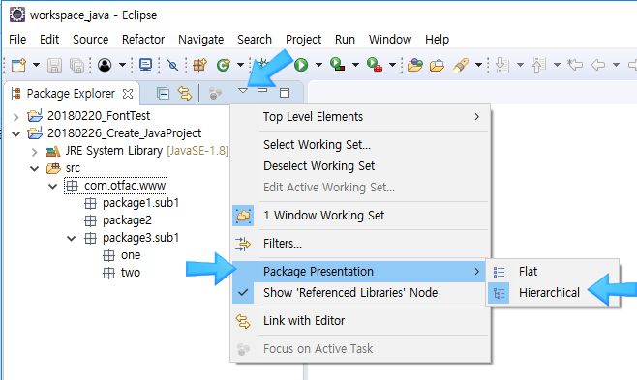Viewport: 637px width, 380px height.
Task: Click the Coverage run icon
Action: tap(337, 65)
